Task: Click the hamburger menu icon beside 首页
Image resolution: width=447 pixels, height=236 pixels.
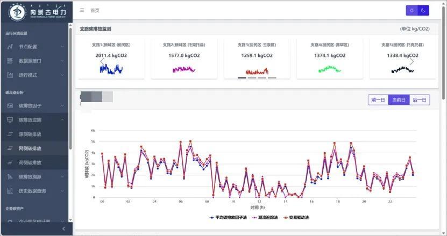Action: coord(82,10)
